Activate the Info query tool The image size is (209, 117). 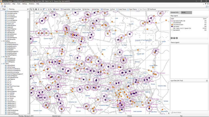44,9
